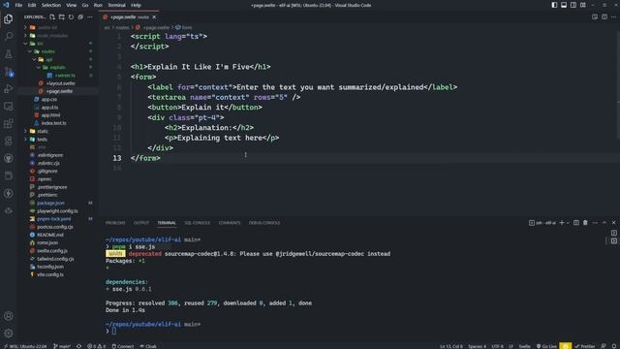Switch to the OUTPUT panel tab

point(141,223)
